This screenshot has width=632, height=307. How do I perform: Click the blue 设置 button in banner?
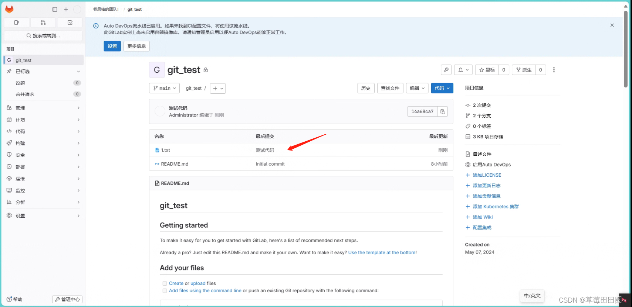coord(112,46)
